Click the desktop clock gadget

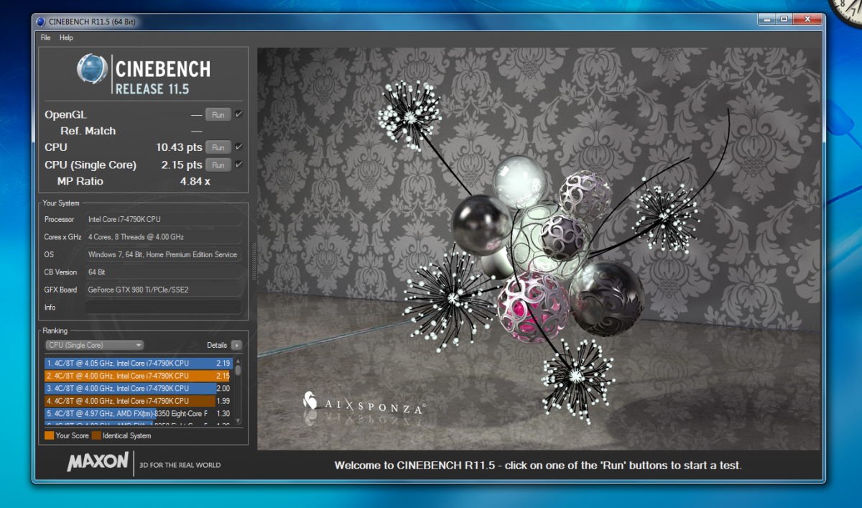848,11
